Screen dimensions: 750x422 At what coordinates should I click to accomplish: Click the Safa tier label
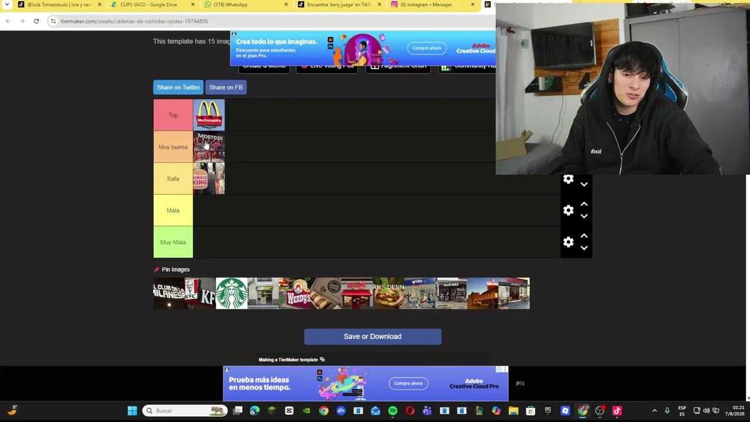[x=173, y=179]
